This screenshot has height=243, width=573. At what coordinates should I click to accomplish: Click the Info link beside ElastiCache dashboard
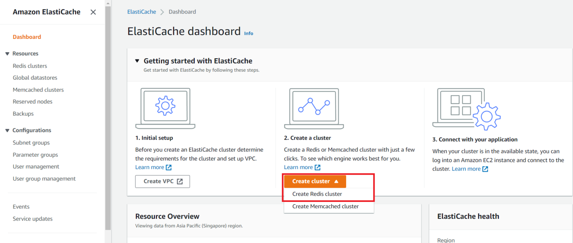click(248, 33)
